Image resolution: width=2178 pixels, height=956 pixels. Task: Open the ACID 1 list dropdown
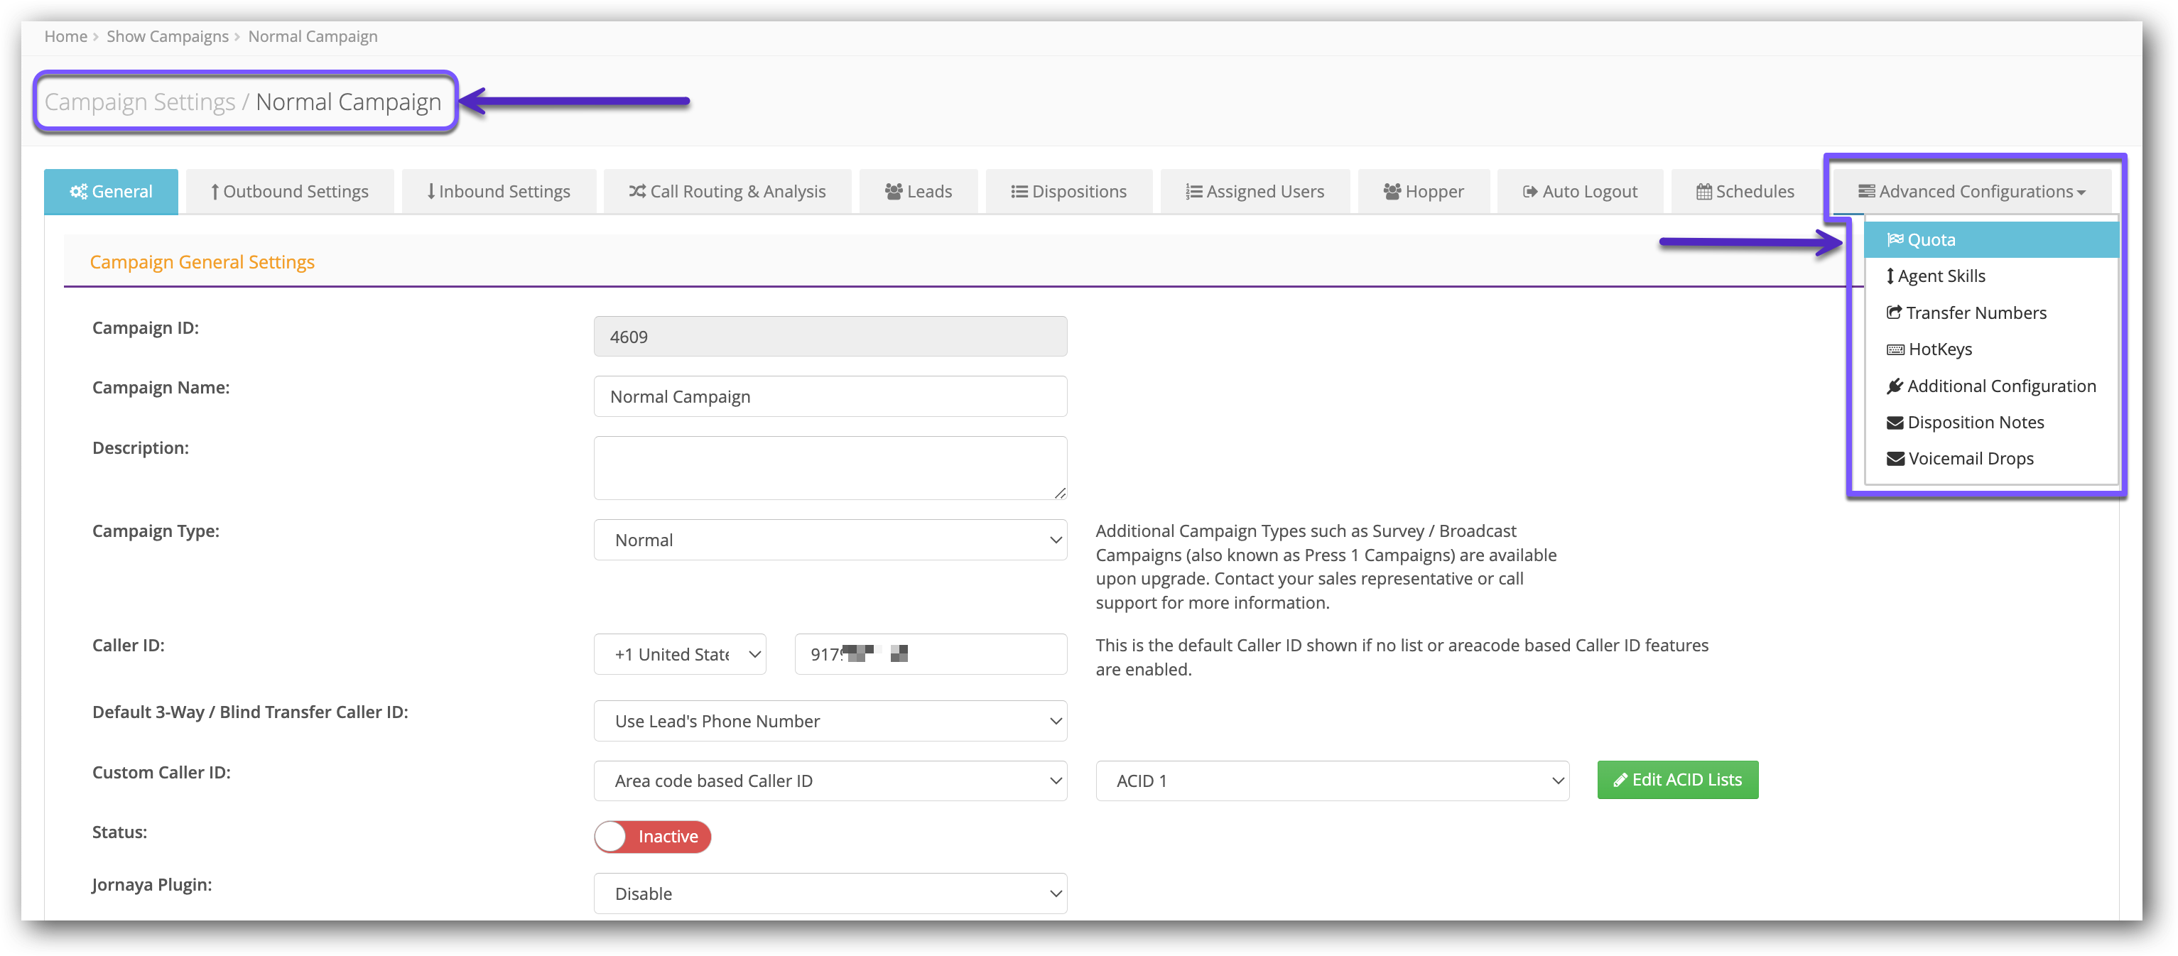(1332, 781)
